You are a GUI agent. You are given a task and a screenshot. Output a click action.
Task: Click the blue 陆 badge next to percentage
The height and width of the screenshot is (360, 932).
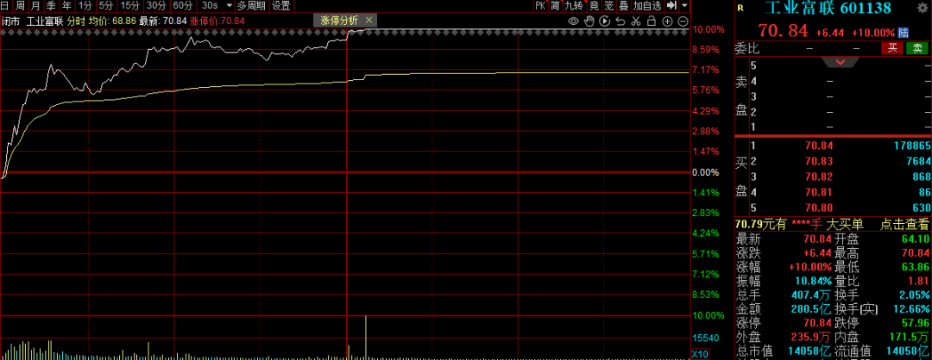click(x=904, y=32)
